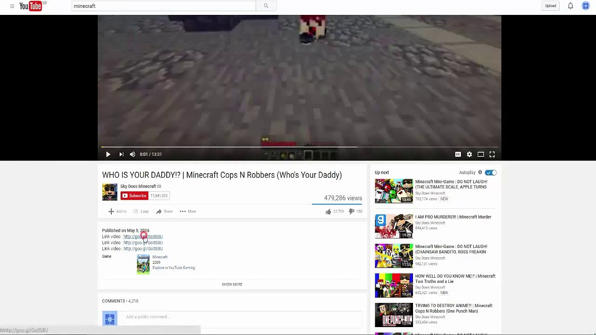Click the like count 23,709
The height and width of the screenshot is (335, 596).
pyautogui.click(x=339, y=212)
